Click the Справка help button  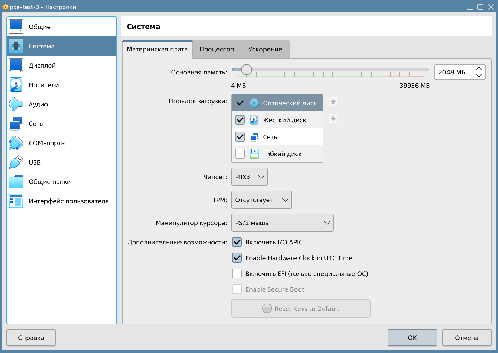click(31, 338)
